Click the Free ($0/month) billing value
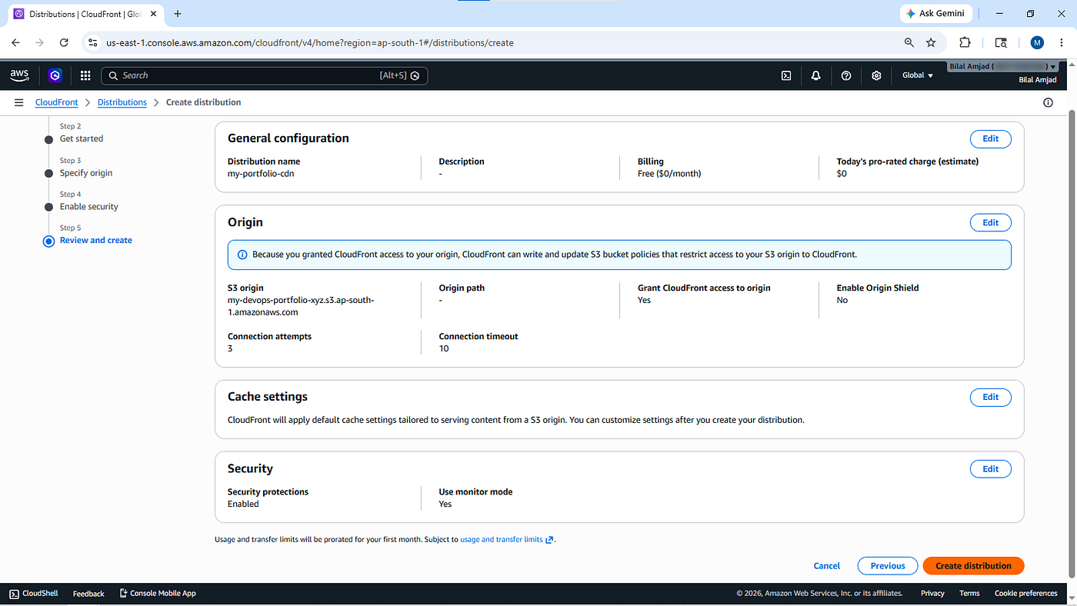This screenshot has height=606, width=1077. click(669, 174)
